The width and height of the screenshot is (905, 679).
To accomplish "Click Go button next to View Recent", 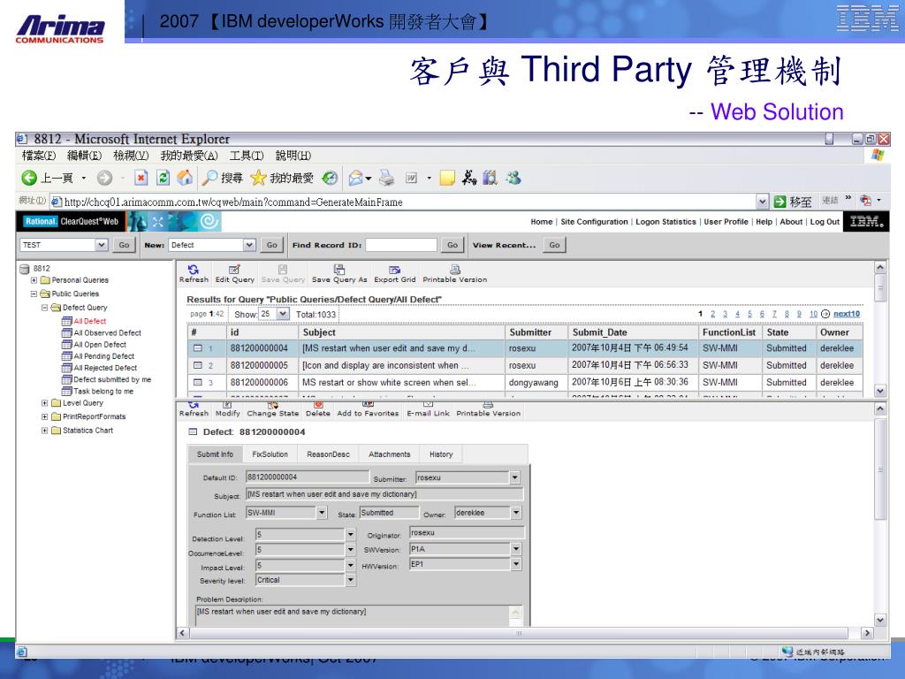I will coord(554,245).
